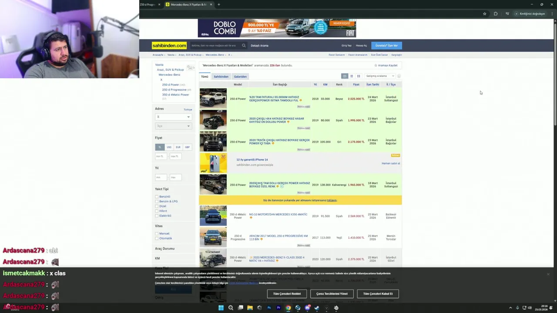Select the Tümü listings tab
The width and height of the screenshot is (557, 313).
click(x=205, y=77)
